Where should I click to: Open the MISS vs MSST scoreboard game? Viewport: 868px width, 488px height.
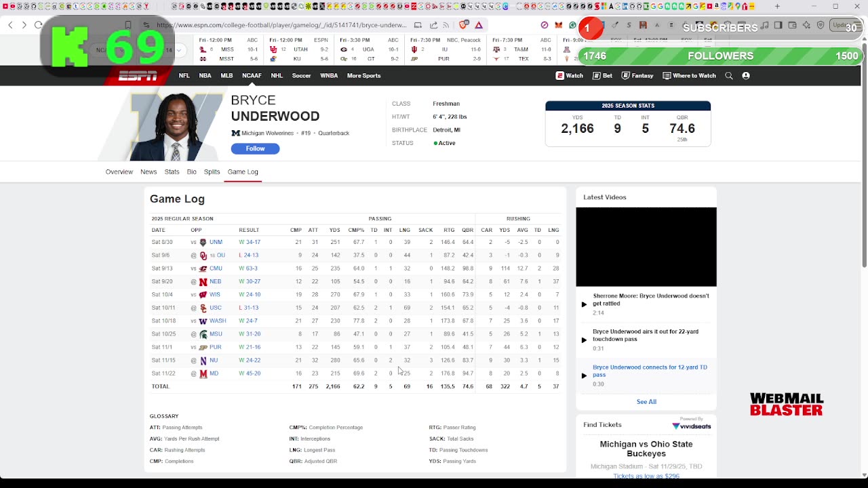coord(228,49)
